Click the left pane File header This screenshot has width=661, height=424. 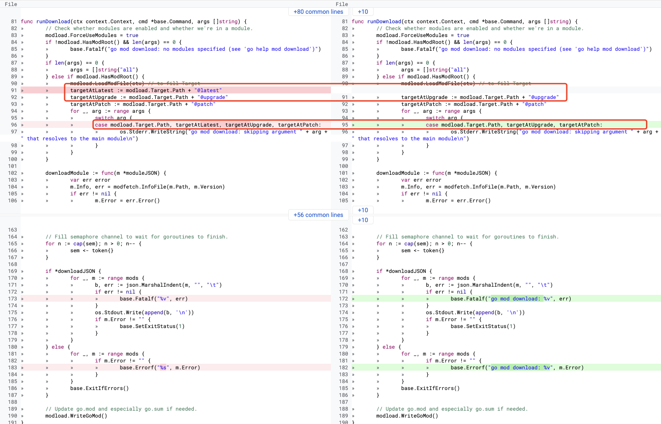tap(11, 4)
